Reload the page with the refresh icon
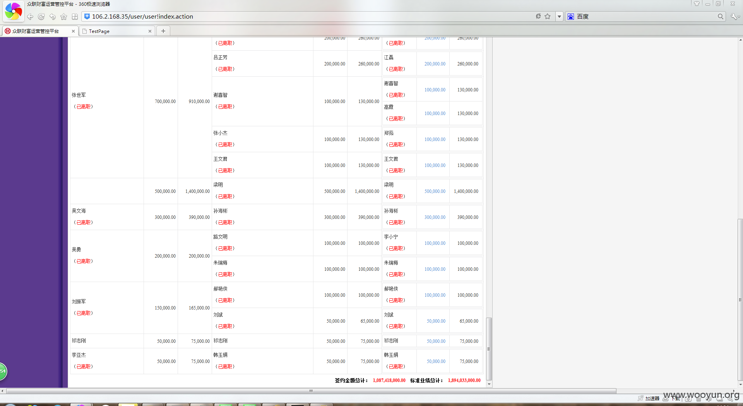The height and width of the screenshot is (406, 743). [x=41, y=17]
